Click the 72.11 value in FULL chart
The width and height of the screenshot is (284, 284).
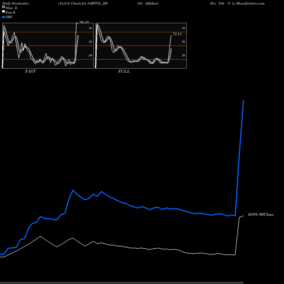[177, 34]
